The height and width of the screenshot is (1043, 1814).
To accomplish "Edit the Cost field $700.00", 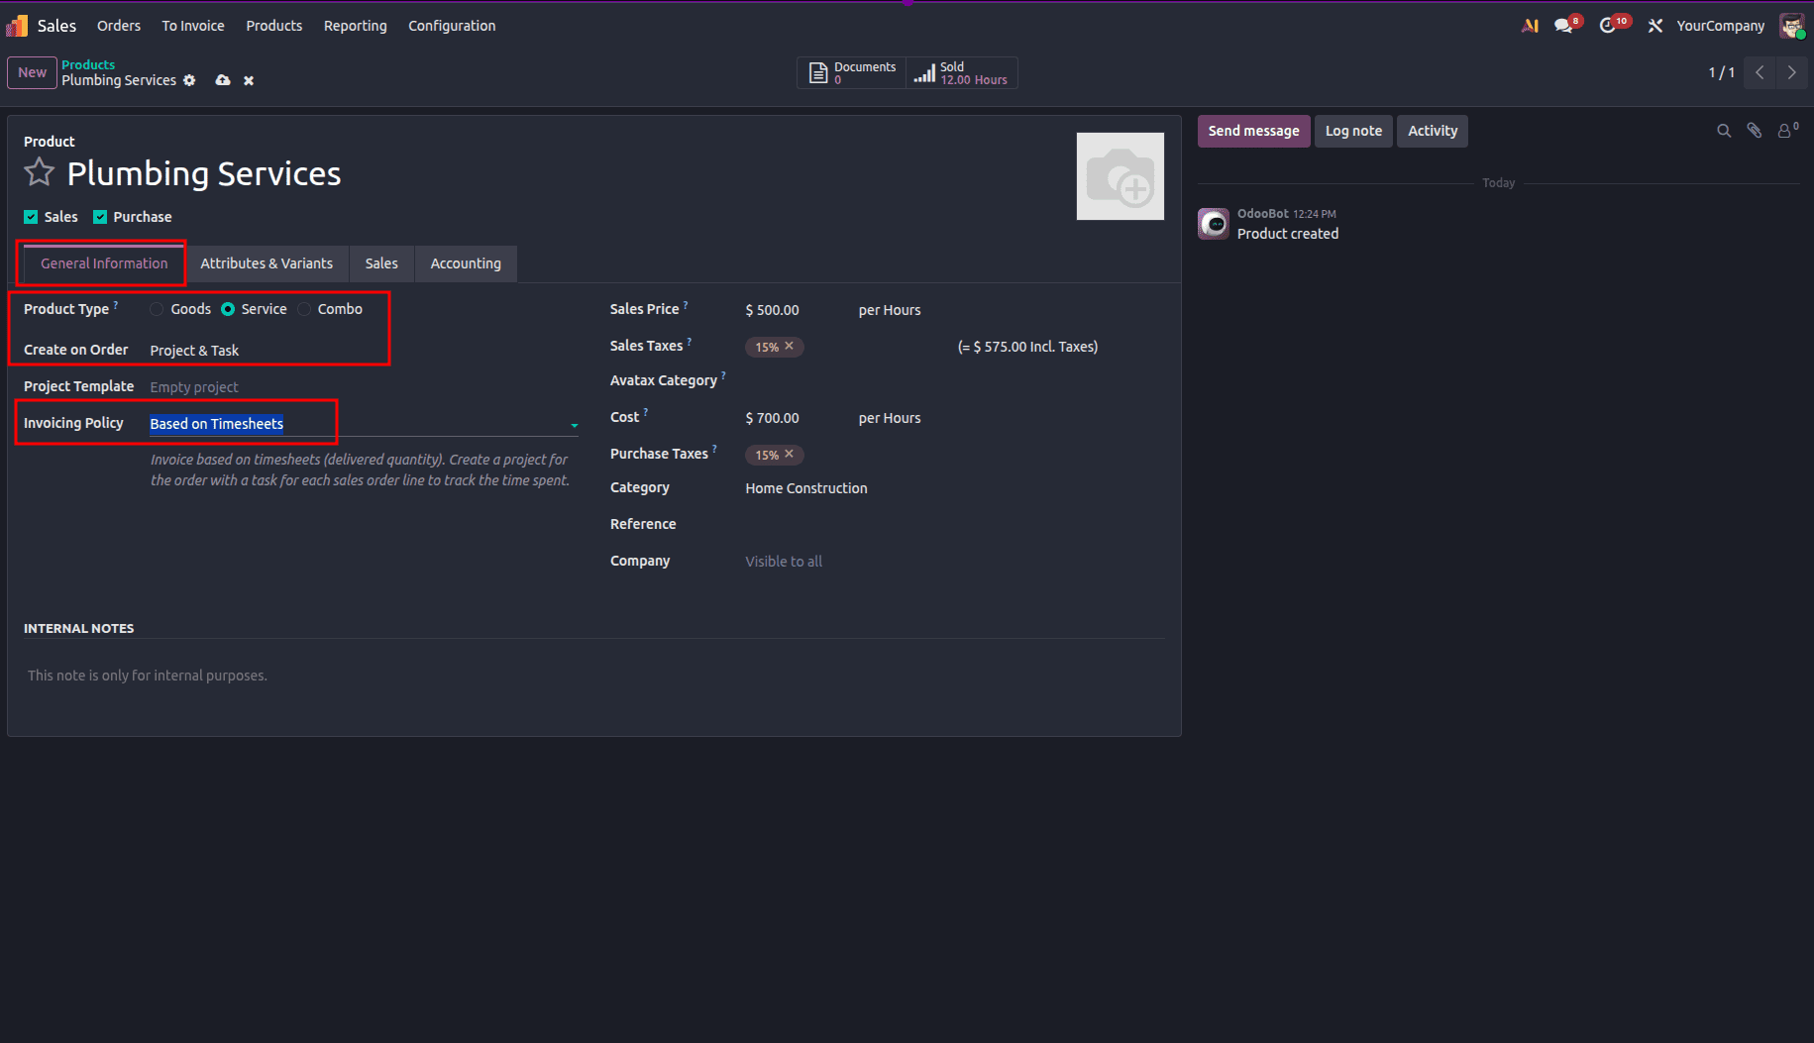I will tap(793, 418).
